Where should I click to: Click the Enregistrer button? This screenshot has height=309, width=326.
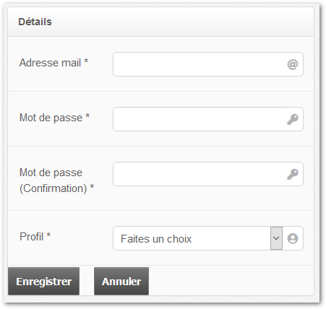click(43, 281)
